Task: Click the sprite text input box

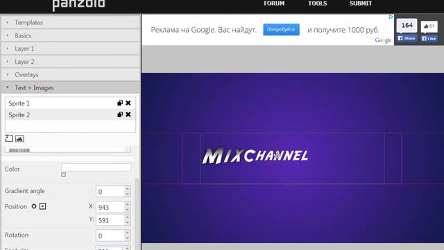Action: click(68, 150)
